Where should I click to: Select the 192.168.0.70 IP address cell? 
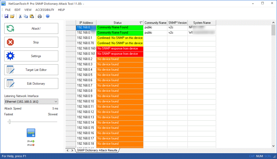click(x=86, y=43)
